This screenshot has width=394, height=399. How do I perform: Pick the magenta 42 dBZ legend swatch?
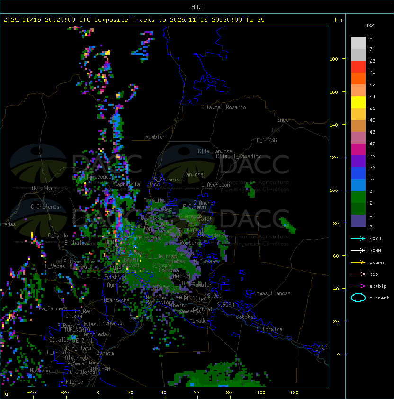tap(358, 150)
